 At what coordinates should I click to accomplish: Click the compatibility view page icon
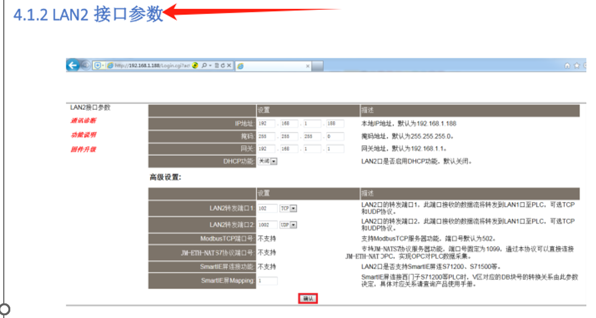point(217,65)
